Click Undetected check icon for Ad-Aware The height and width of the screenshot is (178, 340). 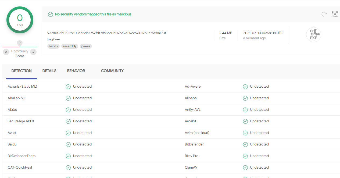(245, 87)
